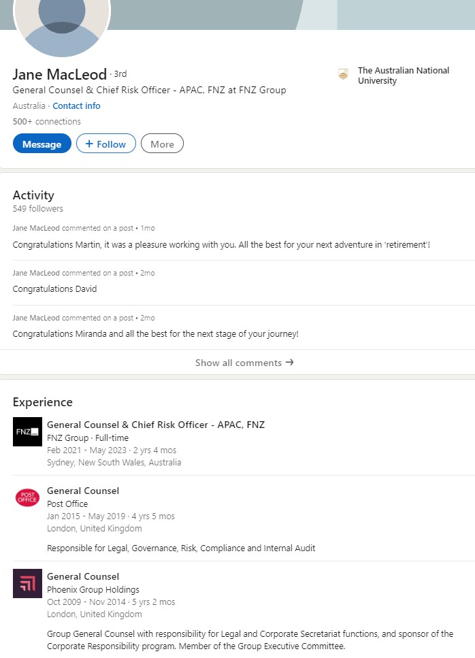Open the More options button
The image size is (475, 658).
click(x=162, y=144)
